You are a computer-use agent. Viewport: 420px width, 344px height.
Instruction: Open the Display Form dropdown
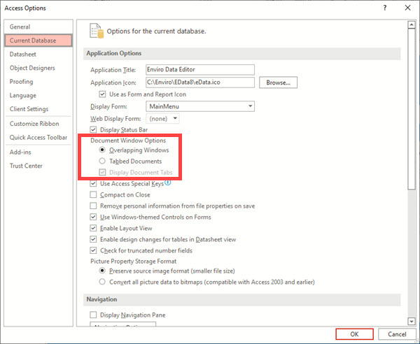click(x=200, y=106)
